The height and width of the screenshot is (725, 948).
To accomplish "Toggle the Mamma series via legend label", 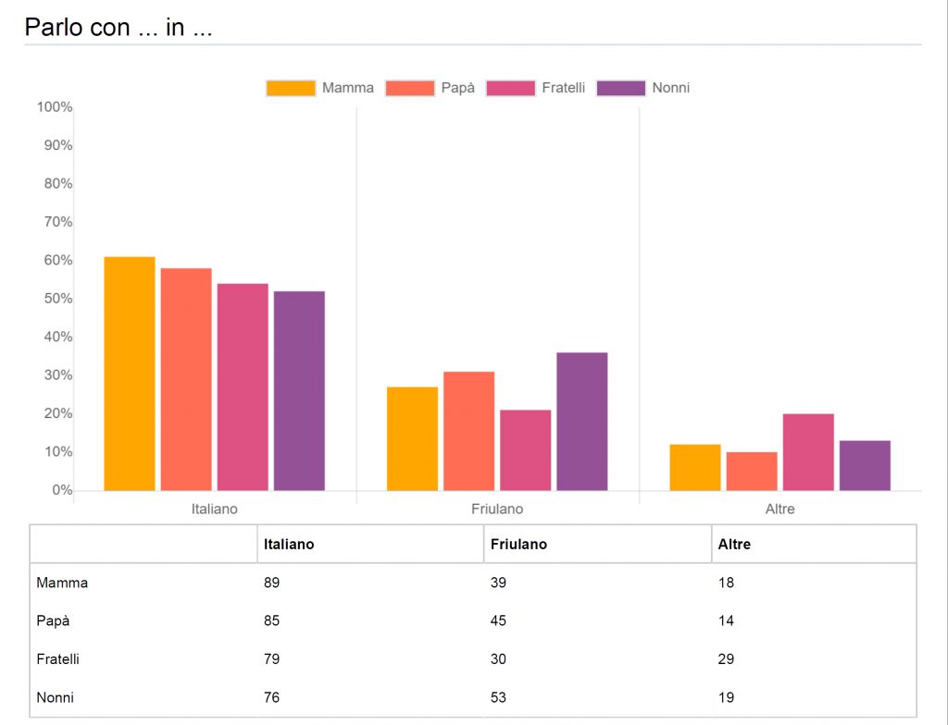I will point(348,88).
